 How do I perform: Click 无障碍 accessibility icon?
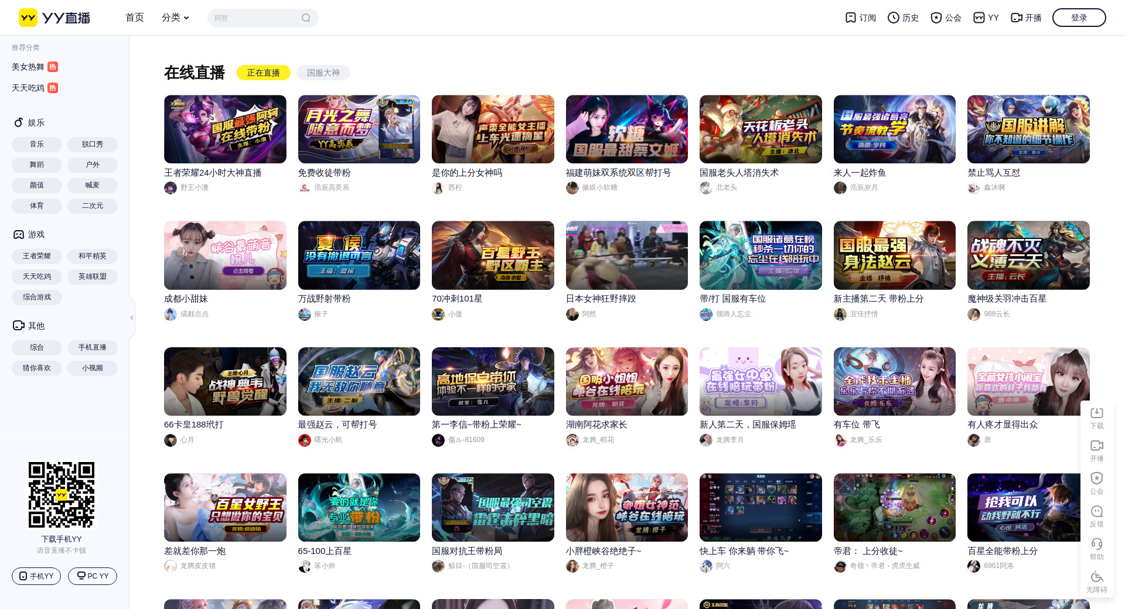tap(1097, 577)
